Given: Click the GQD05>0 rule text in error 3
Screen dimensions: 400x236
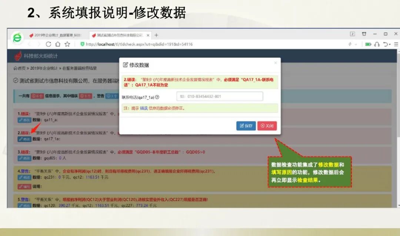Looking at the screenshot, I should [196, 152].
